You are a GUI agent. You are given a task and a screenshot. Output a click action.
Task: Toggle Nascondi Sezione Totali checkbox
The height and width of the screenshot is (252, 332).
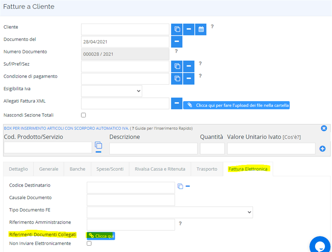(x=83, y=115)
